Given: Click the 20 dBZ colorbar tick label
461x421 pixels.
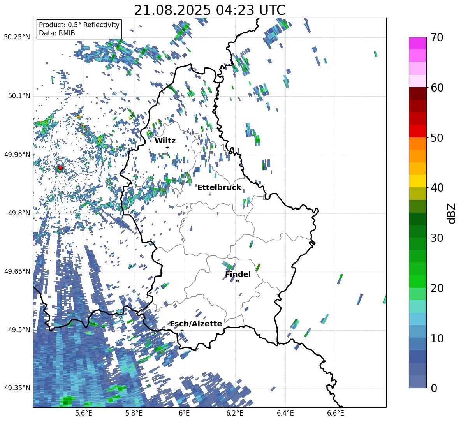Looking at the screenshot, I should coord(437,288).
